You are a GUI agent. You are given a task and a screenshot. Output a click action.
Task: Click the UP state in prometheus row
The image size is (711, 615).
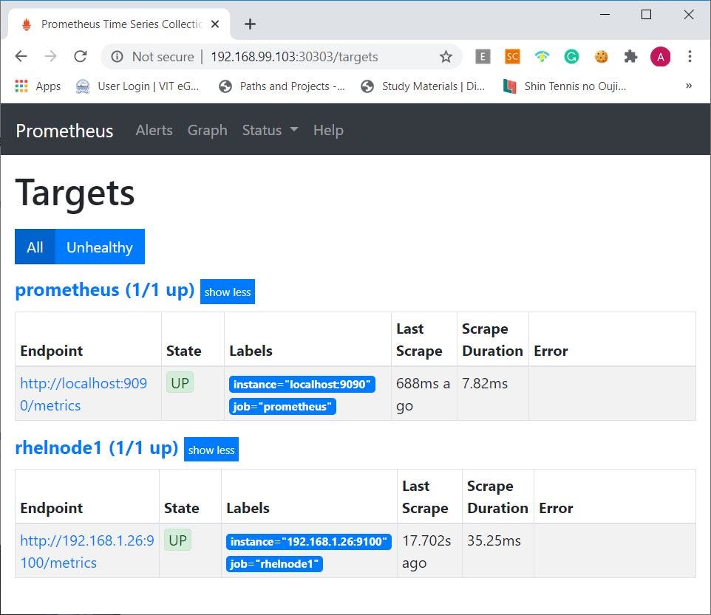click(x=180, y=382)
